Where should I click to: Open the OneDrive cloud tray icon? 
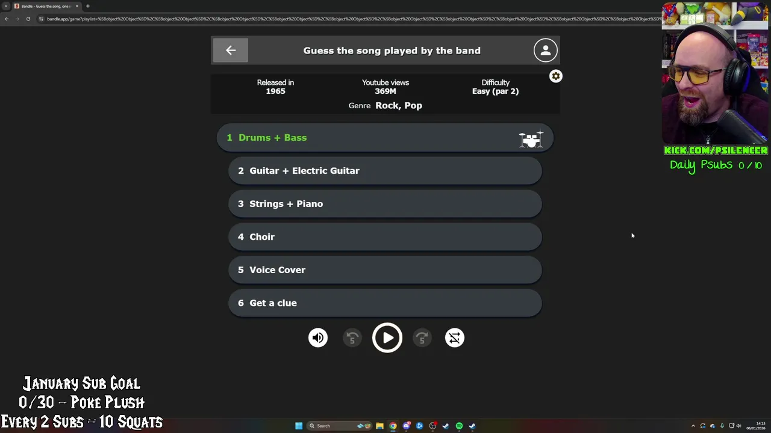713,426
